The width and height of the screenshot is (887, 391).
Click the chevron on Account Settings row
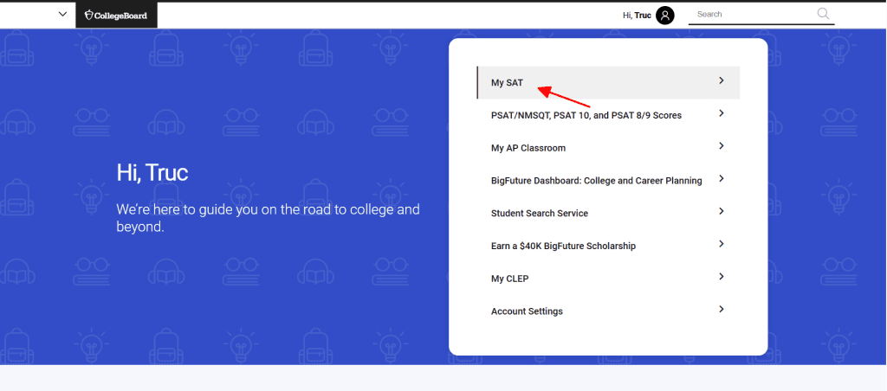722,309
